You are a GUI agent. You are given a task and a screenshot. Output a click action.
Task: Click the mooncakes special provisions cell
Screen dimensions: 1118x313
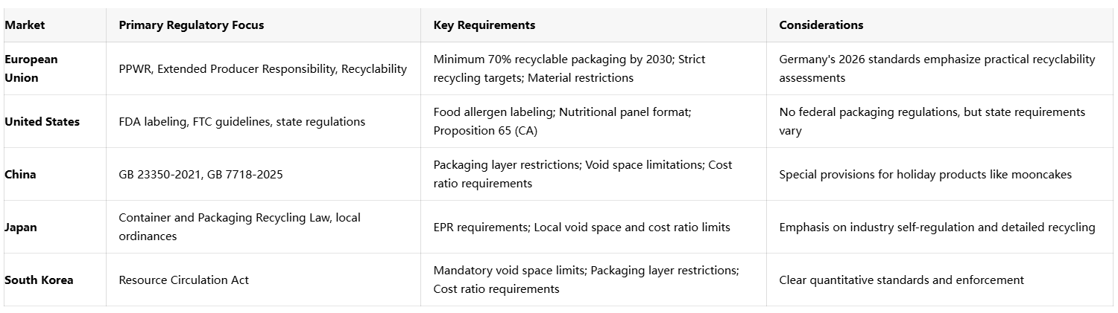click(925, 175)
